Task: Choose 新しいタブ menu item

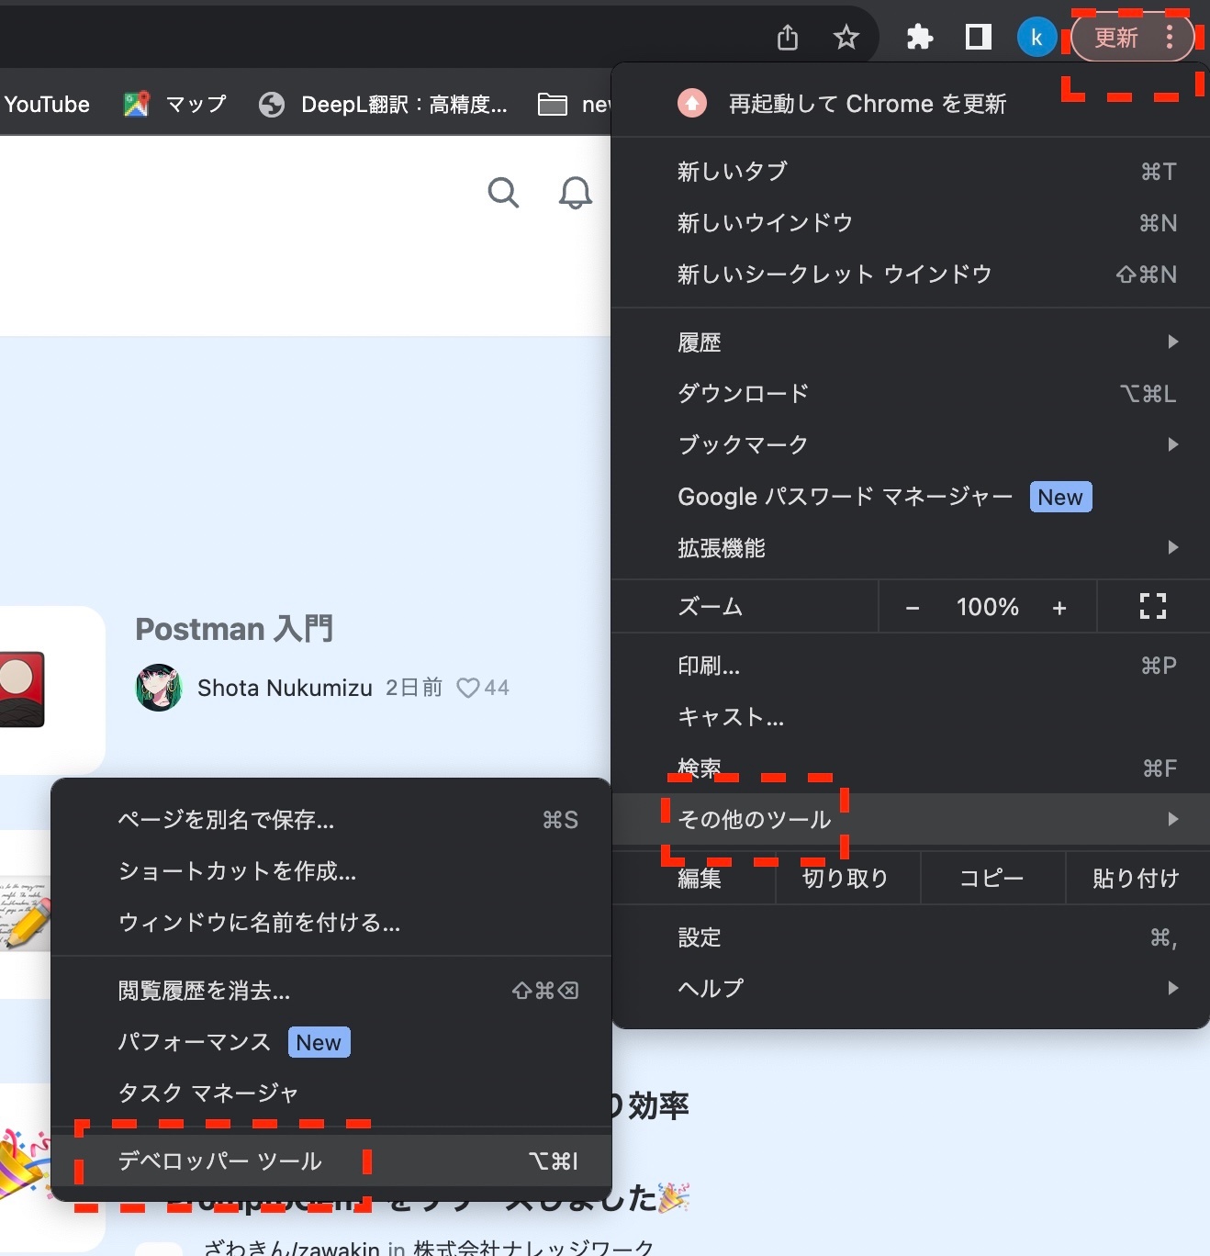Action: tap(910, 171)
